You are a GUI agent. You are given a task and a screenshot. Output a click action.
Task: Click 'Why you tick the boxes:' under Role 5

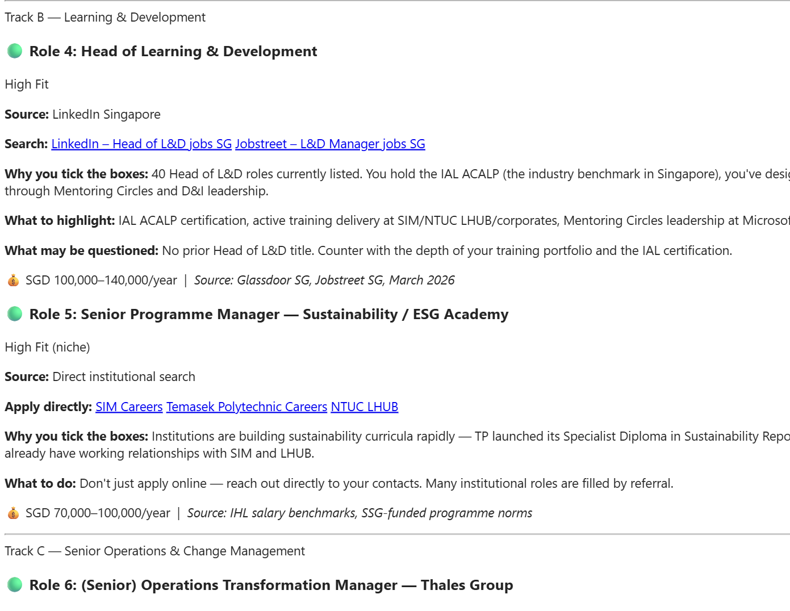tap(76, 436)
